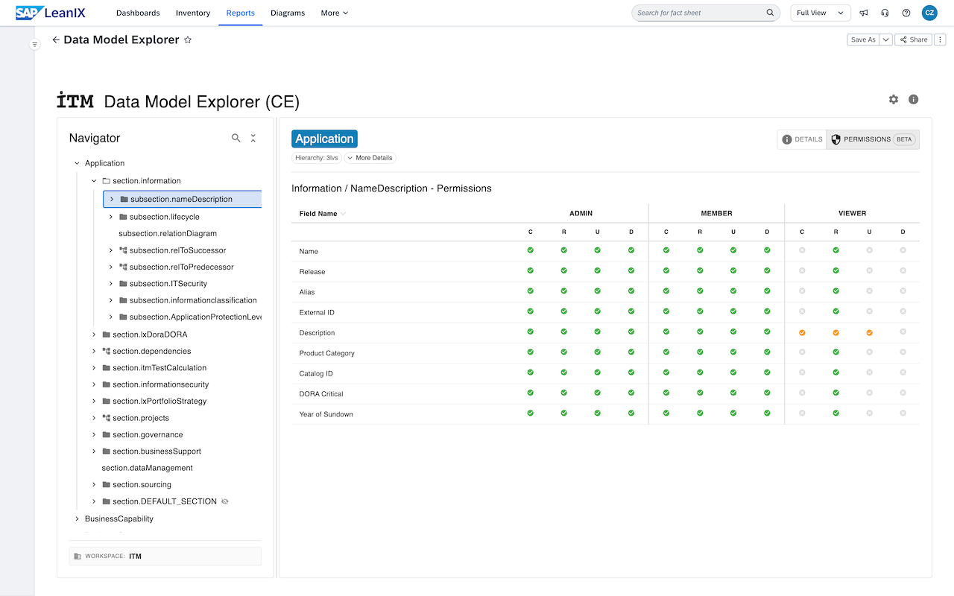This screenshot has width=954, height=596.
Task: Click the search magnifier in the top bar
Action: point(770,13)
